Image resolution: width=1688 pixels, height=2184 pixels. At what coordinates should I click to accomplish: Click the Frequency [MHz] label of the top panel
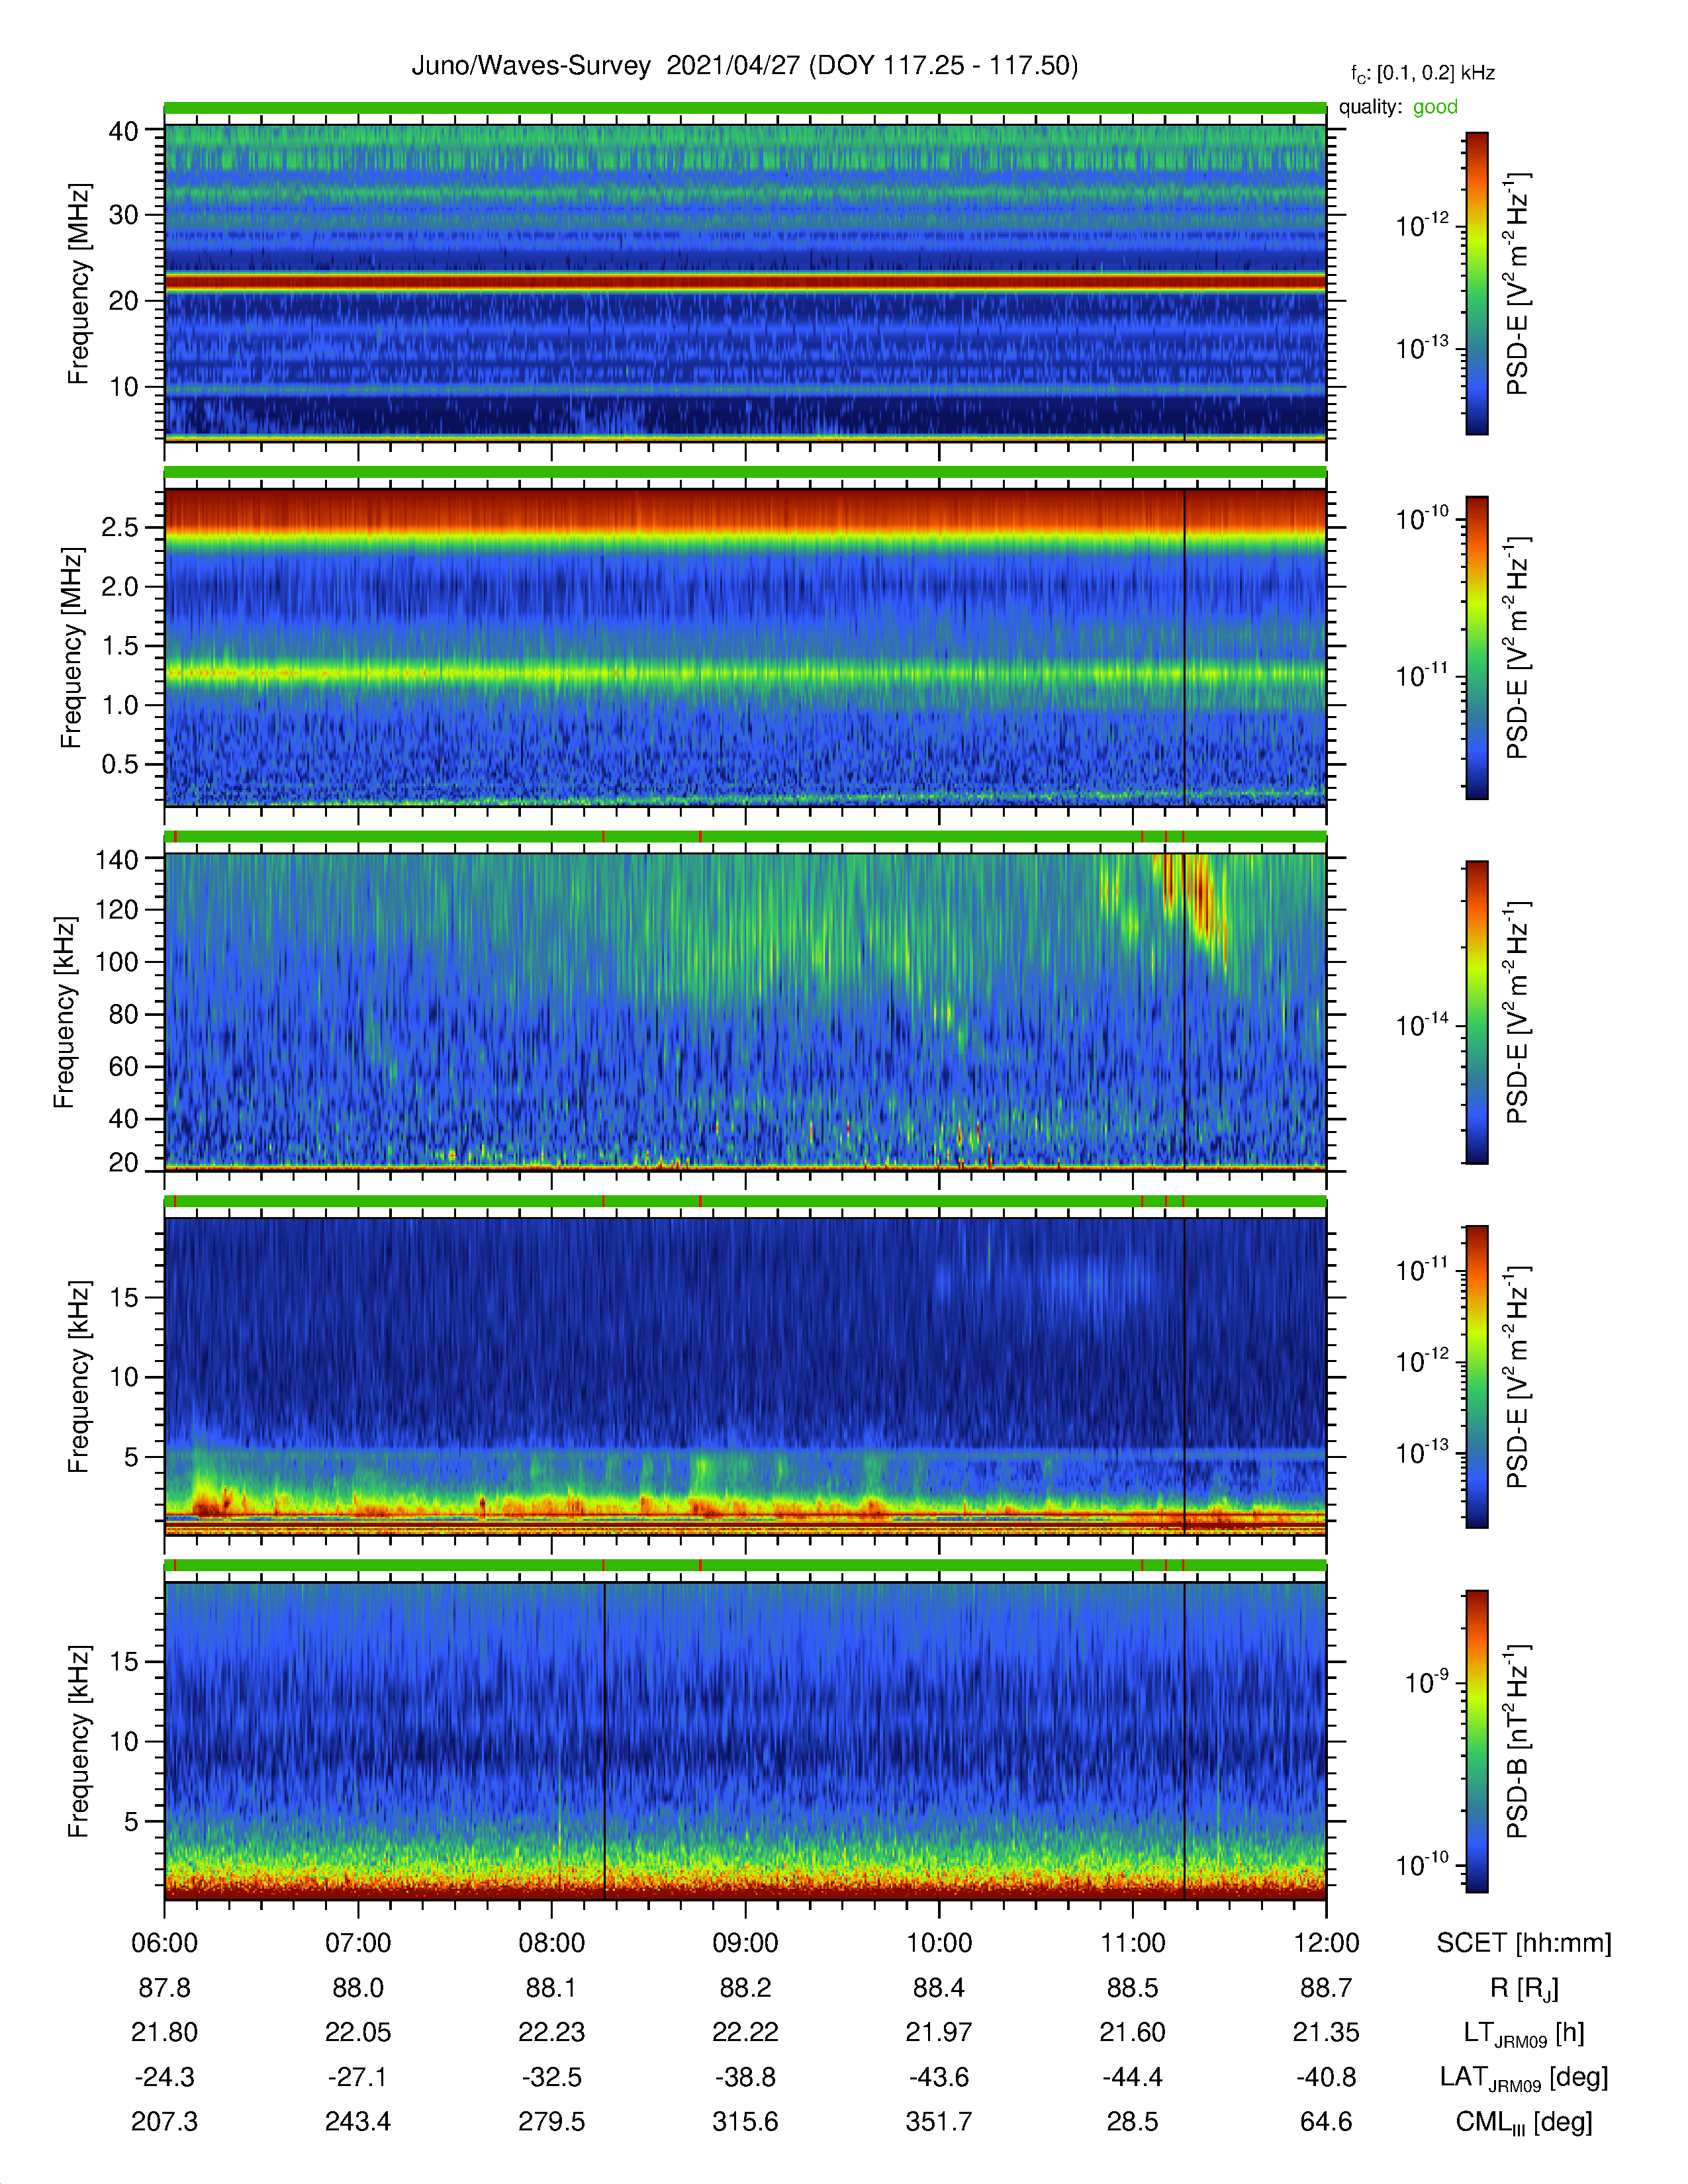79,283
